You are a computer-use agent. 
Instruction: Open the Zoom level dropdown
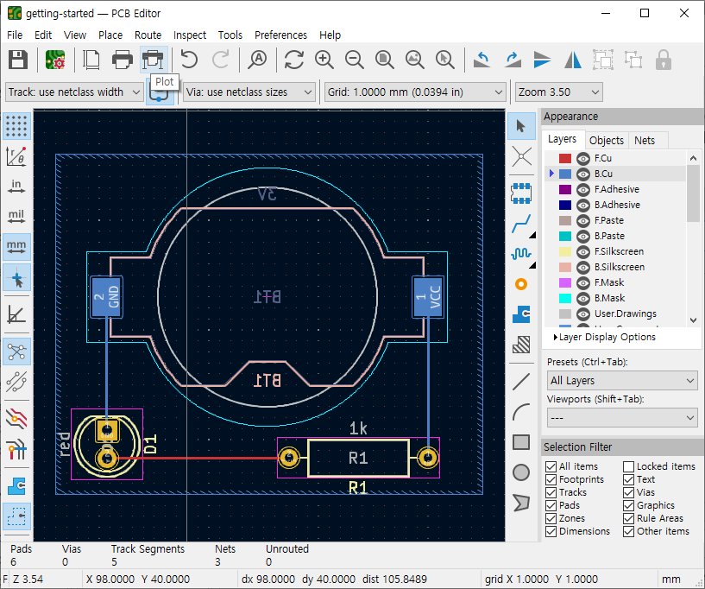click(559, 92)
